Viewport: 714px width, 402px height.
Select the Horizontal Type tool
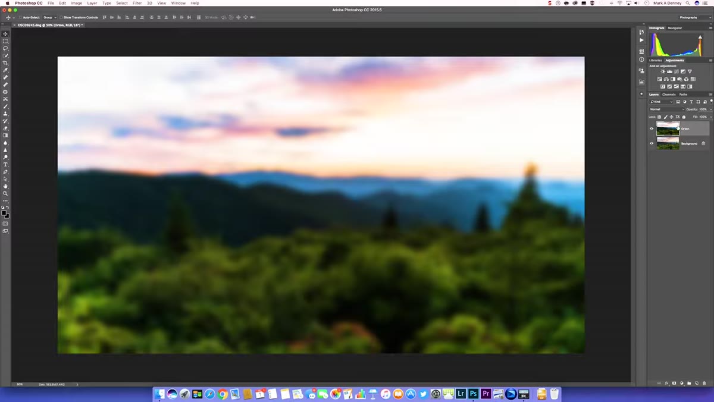tap(5, 164)
